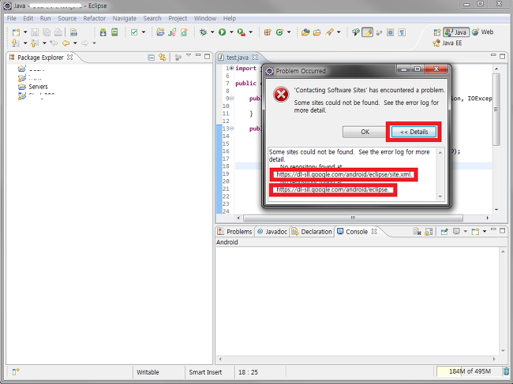513x384 pixels.
Task: Click Previous Annotation toolbar icon
Action: (x=35, y=43)
